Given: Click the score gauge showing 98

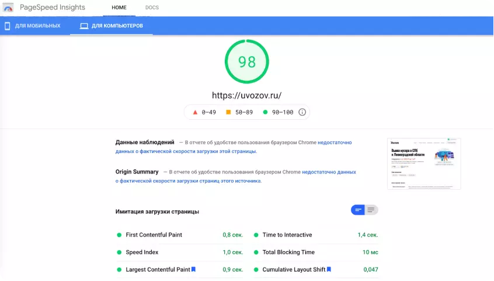Looking at the screenshot, I should pyautogui.click(x=246, y=61).
